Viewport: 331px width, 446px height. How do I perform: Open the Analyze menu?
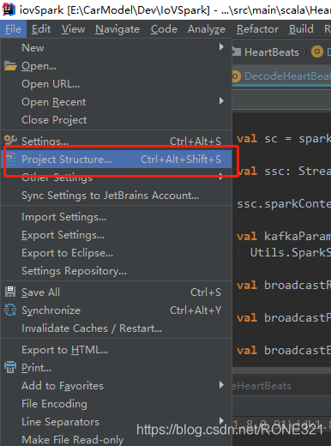(x=207, y=29)
